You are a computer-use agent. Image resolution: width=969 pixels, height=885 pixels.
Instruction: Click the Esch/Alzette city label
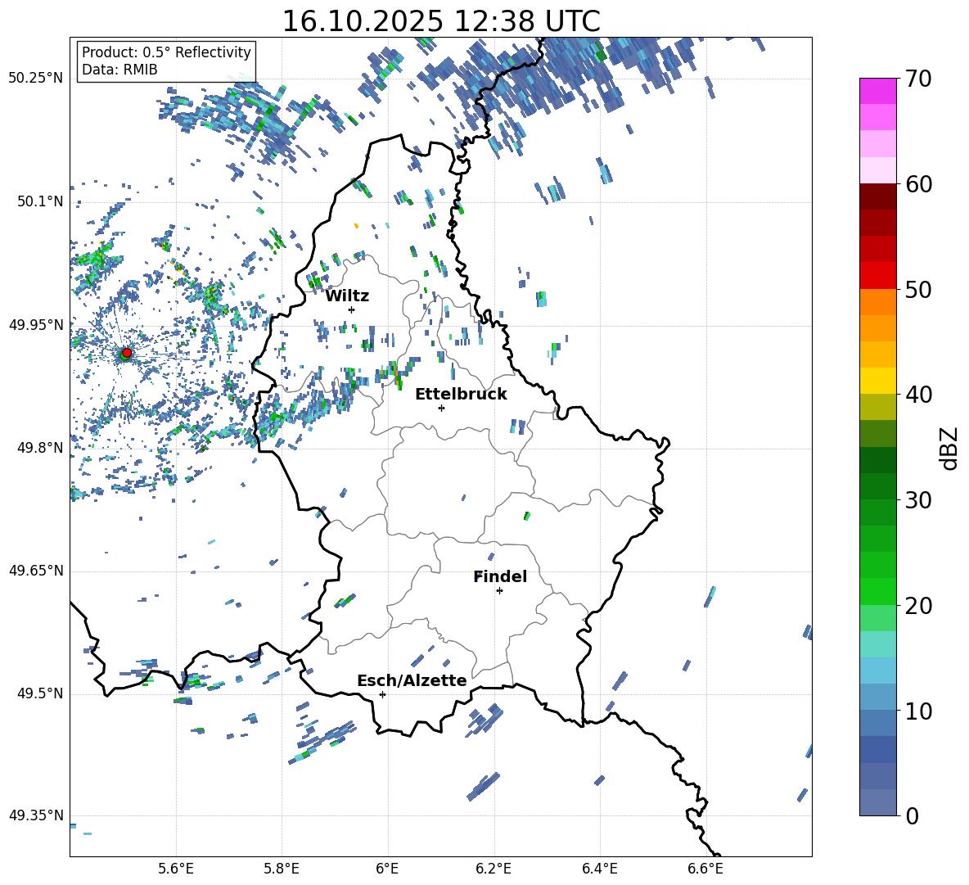point(412,680)
